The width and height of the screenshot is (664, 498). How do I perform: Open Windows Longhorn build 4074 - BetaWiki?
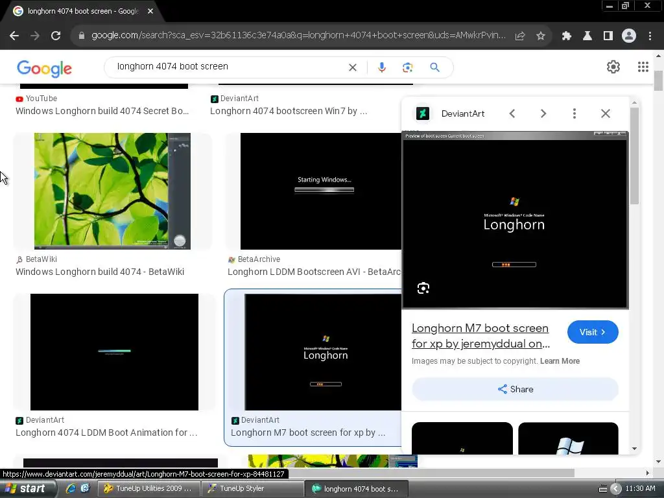tap(100, 272)
